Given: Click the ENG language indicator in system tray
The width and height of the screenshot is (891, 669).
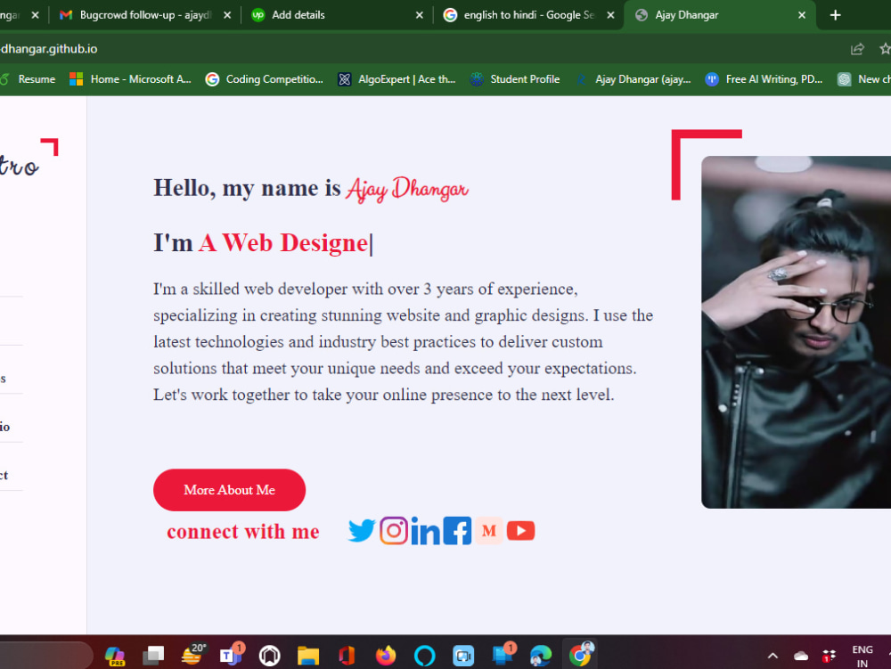Looking at the screenshot, I should (862, 657).
